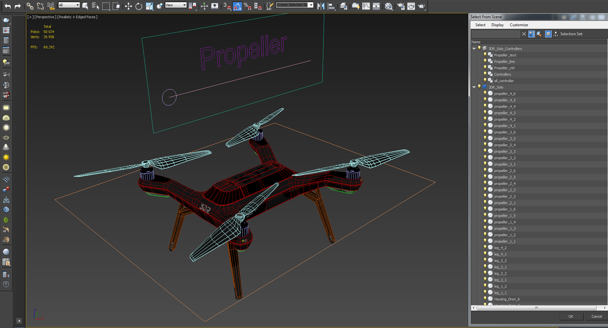Pick the Rectangular Selection Region tool
Viewport: 608px width, 328px height.
(x=106, y=6)
